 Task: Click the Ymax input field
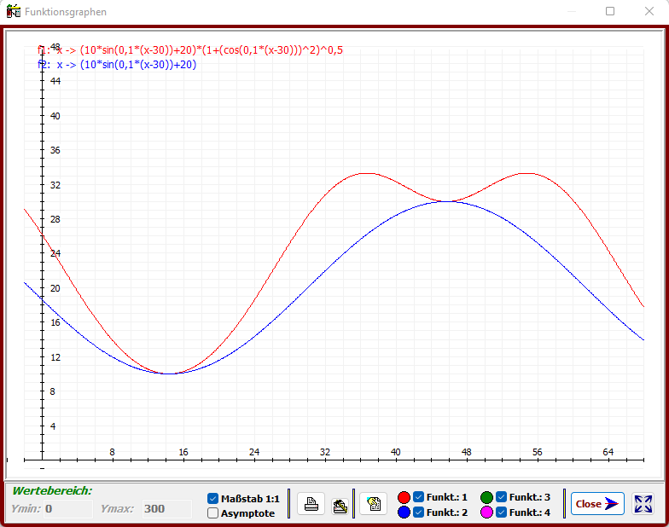166,509
